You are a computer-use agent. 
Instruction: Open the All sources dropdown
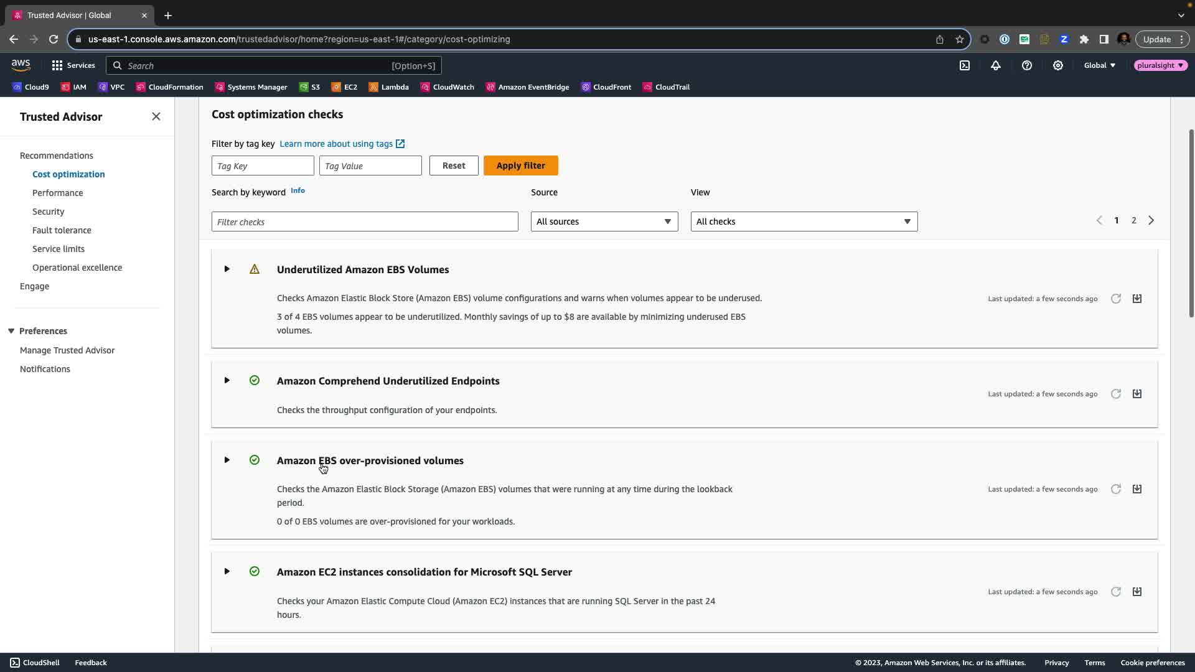(x=604, y=222)
